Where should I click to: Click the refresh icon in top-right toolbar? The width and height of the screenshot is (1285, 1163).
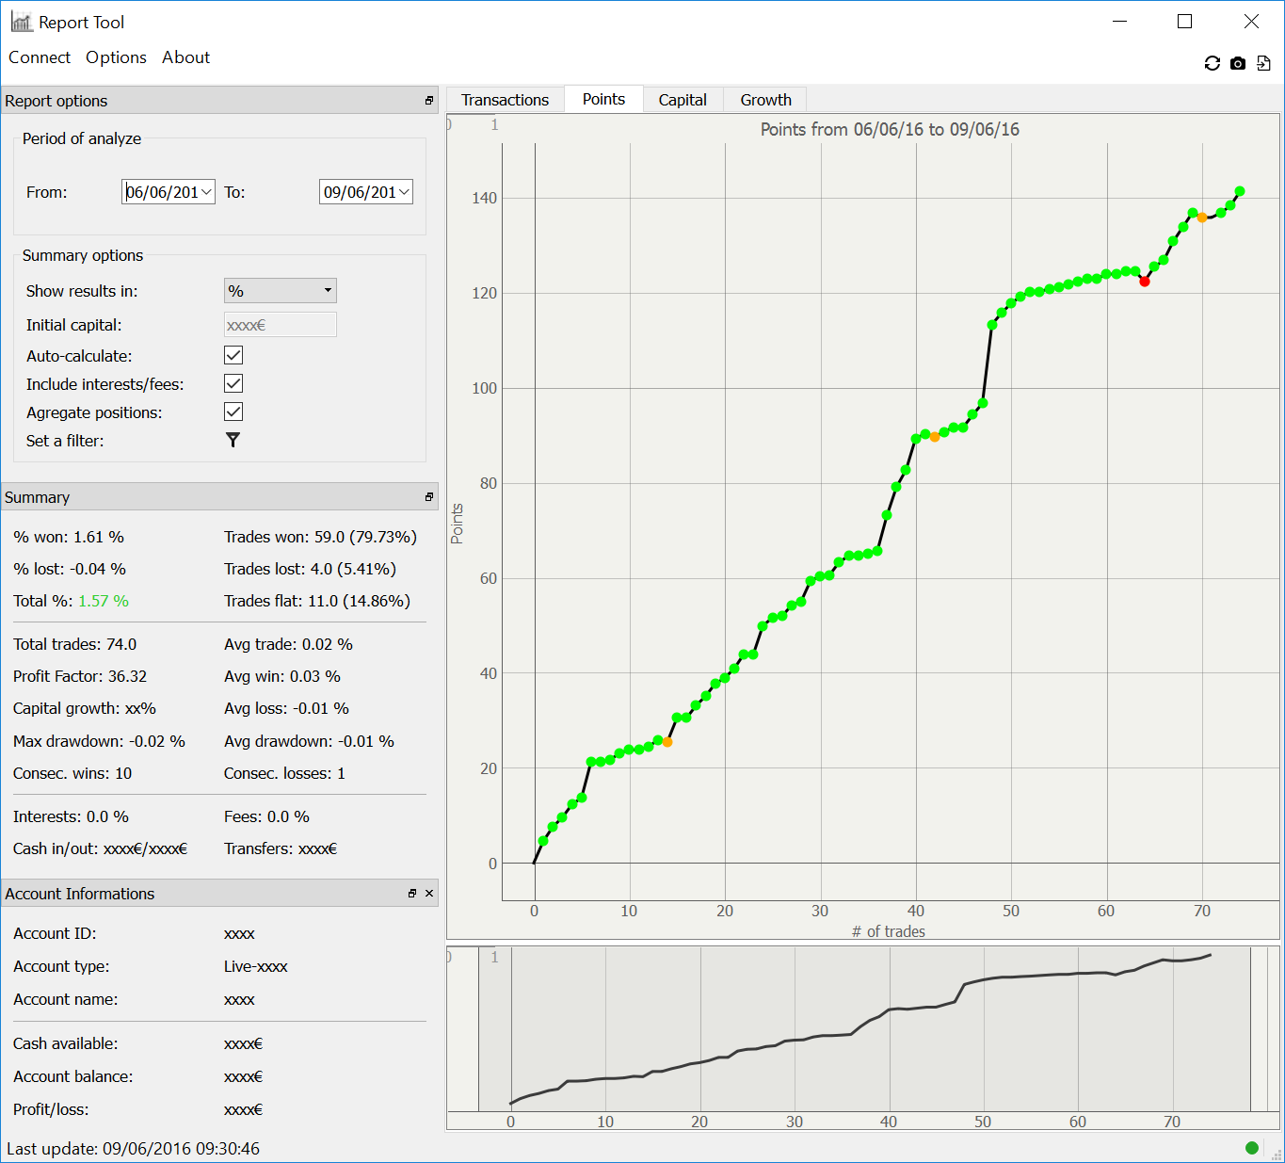click(1213, 63)
